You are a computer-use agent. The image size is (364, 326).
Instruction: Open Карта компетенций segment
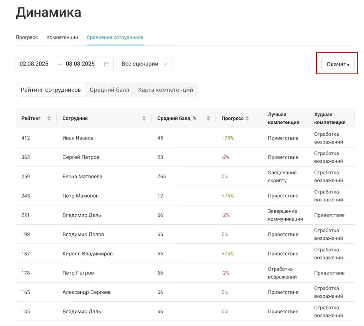tap(165, 90)
